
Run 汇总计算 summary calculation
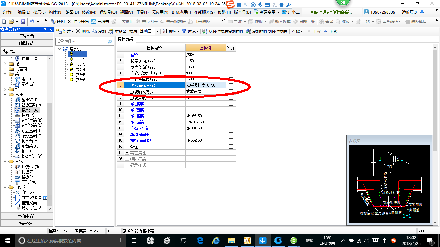(x=78, y=22)
